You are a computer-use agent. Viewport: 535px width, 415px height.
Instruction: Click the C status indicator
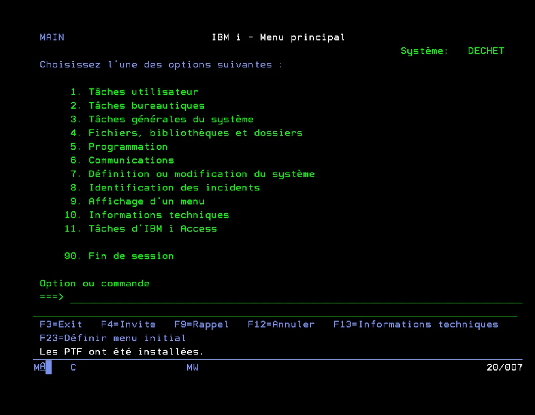click(73, 368)
